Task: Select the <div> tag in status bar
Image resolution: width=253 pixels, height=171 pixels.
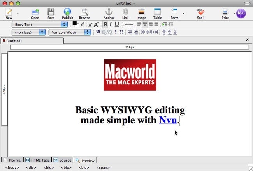Action: 31,167
